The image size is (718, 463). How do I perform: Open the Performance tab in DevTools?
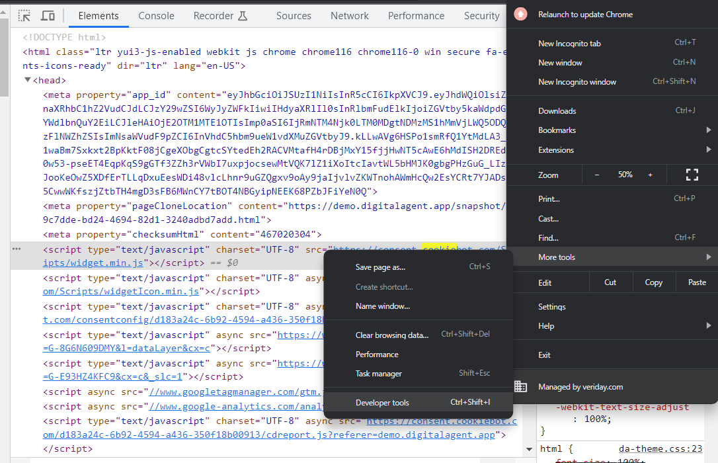416,16
